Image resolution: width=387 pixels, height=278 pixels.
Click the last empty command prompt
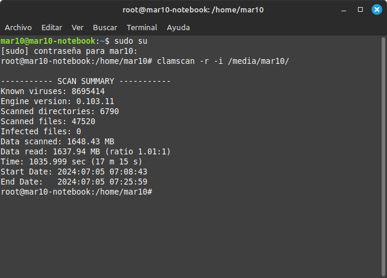click(156, 192)
